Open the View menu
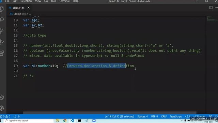This screenshot has height=123, width=218. [38, 1]
